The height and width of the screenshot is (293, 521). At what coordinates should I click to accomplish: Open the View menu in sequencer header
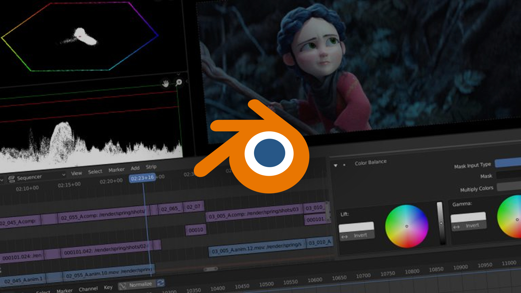click(77, 173)
